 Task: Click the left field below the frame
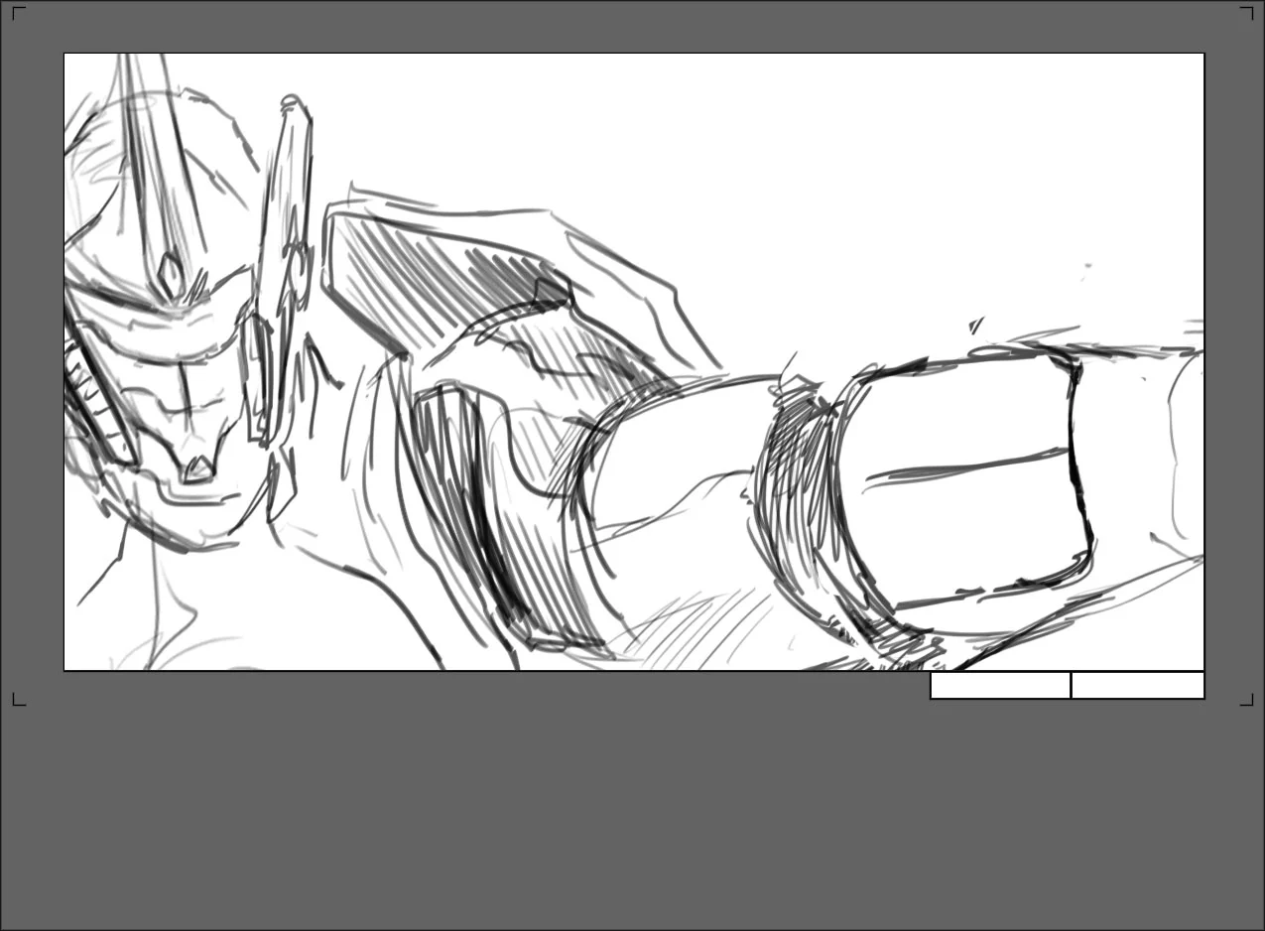click(999, 685)
